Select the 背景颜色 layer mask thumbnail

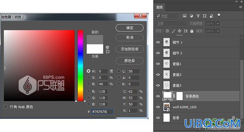[x=179, y=96]
